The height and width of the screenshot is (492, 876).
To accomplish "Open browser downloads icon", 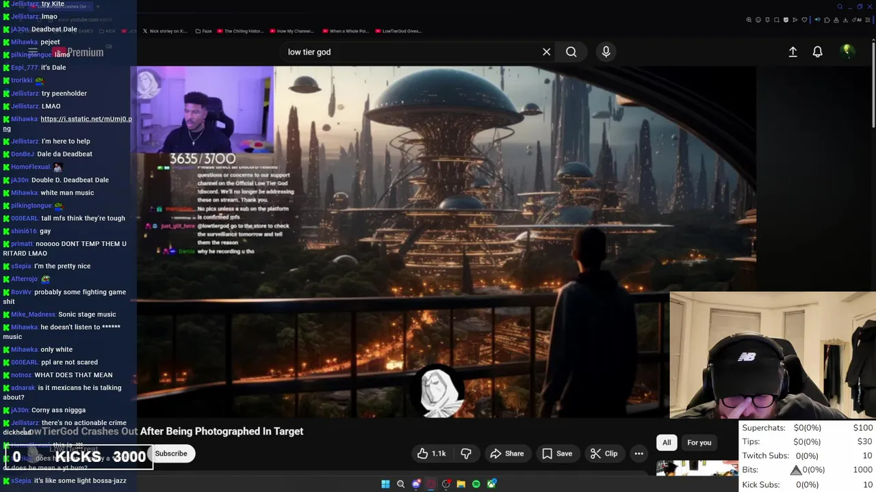I will coord(845,20).
